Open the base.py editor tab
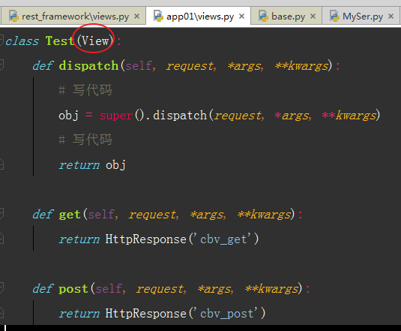 tap(286, 17)
